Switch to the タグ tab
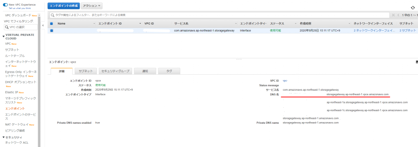The width and height of the screenshot is (418, 147). 169,71
